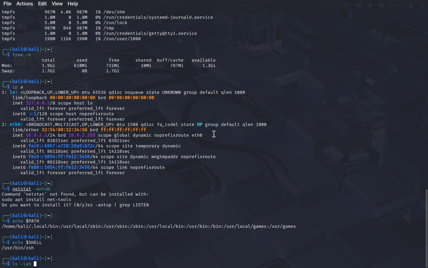Click the '/dev/shm' mount path
This screenshot has width=428, height=268.
pos(114,12)
